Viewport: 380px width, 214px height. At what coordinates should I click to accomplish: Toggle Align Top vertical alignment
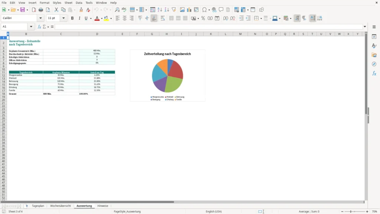tap(140, 18)
